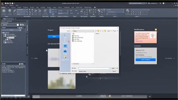
Task: Click the Create Ortho View ribbon icon
Action: tap(45, 12)
